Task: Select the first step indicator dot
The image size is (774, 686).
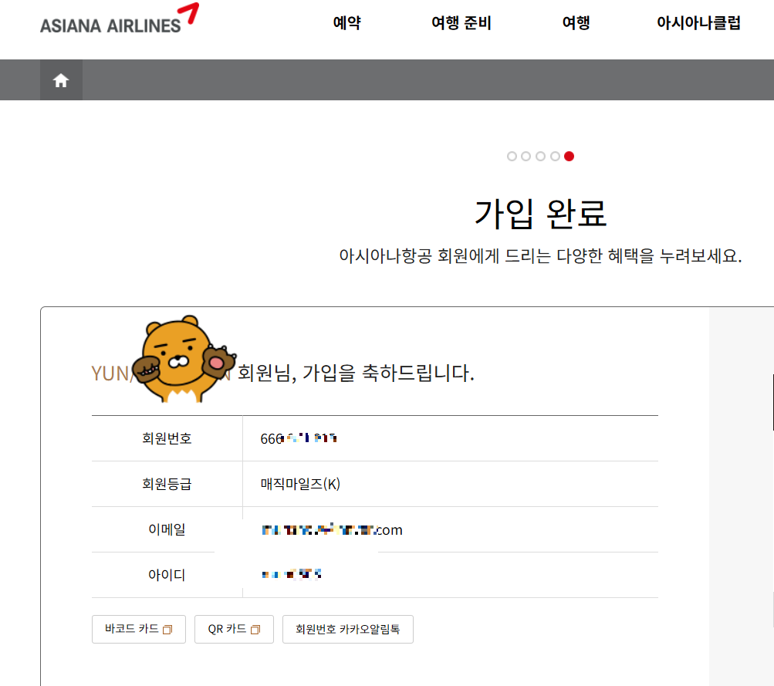Action: pos(512,157)
